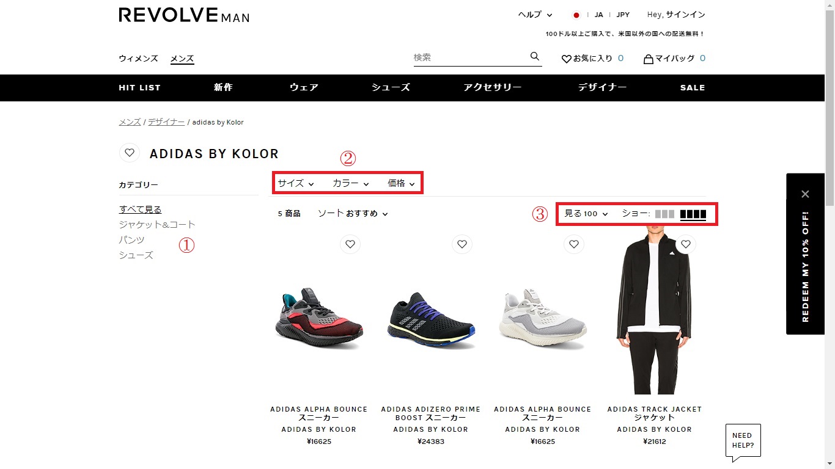
Task: Favorite the Adidas Track Jacket
Action: [x=686, y=244]
